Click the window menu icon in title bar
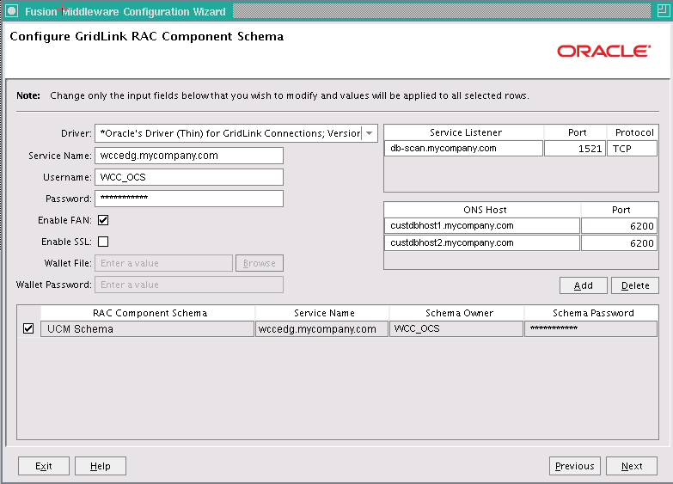 pos(11,11)
